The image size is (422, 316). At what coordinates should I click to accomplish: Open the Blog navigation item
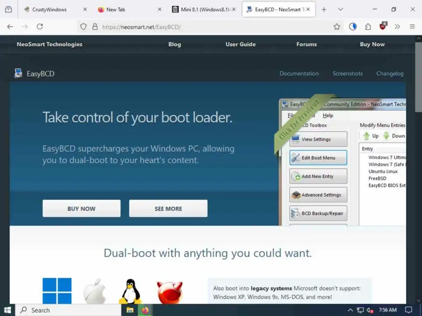pos(175,44)
